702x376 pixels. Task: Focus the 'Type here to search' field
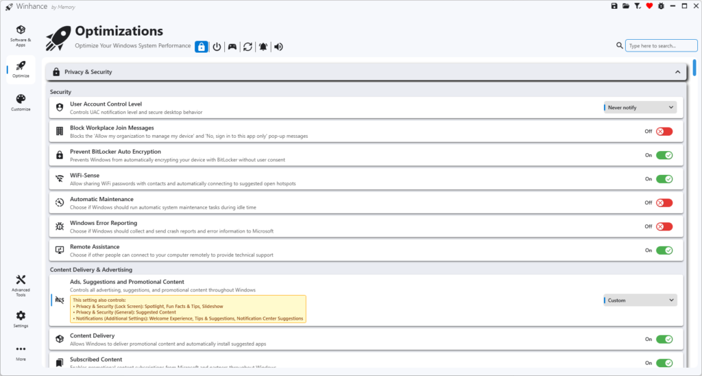point(662,46)
